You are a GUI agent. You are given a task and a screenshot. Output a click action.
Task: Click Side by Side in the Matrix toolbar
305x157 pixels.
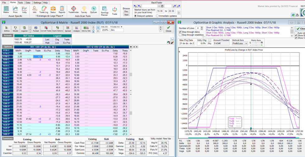pyautogui.click(x=86, y=29)
